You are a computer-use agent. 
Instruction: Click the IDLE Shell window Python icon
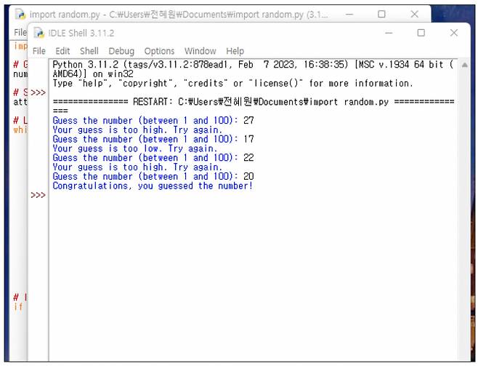pyautogui.click(x=39, y=33)
